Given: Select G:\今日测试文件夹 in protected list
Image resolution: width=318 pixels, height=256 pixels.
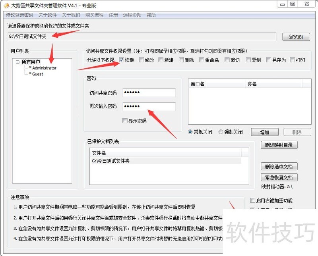Looking at the screenshot, I should pos(111,161).
